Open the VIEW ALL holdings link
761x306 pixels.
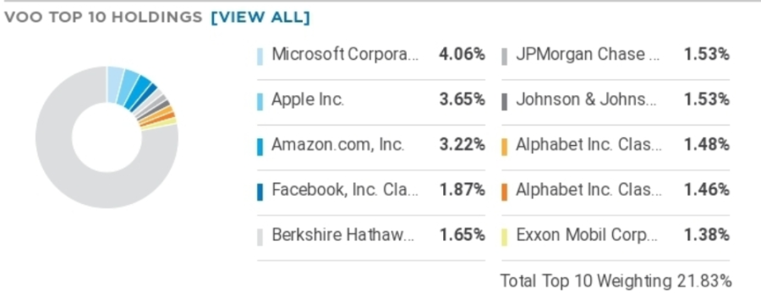tap(260, 18)
